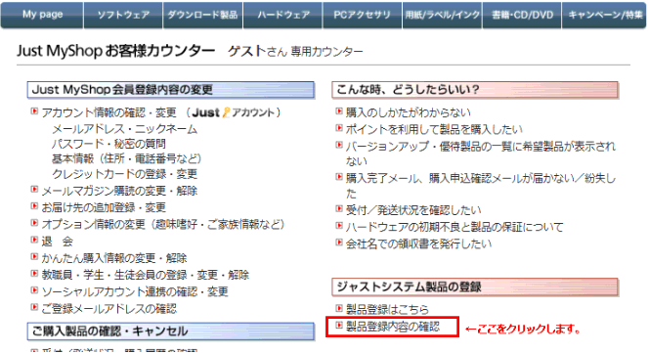Click the 退会 link
The width and height of the screenshot is (649, 353).
(57, 242)
